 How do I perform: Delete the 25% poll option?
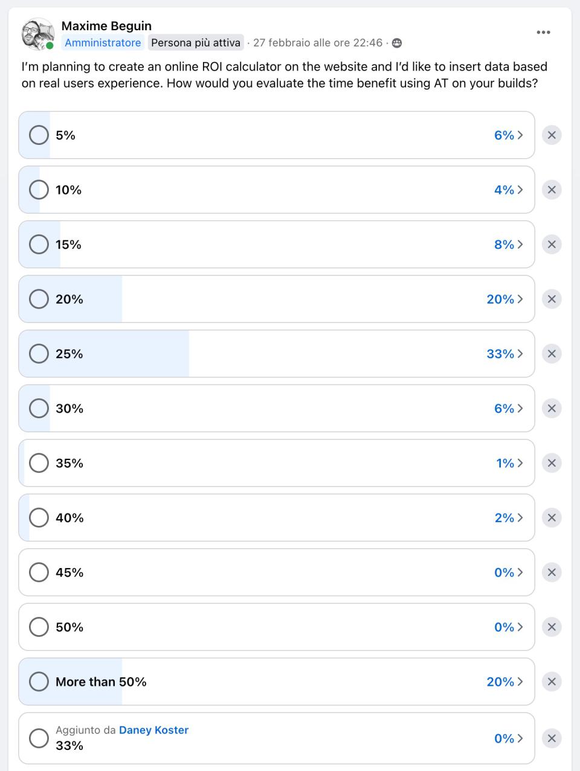[x=551, y=354]
